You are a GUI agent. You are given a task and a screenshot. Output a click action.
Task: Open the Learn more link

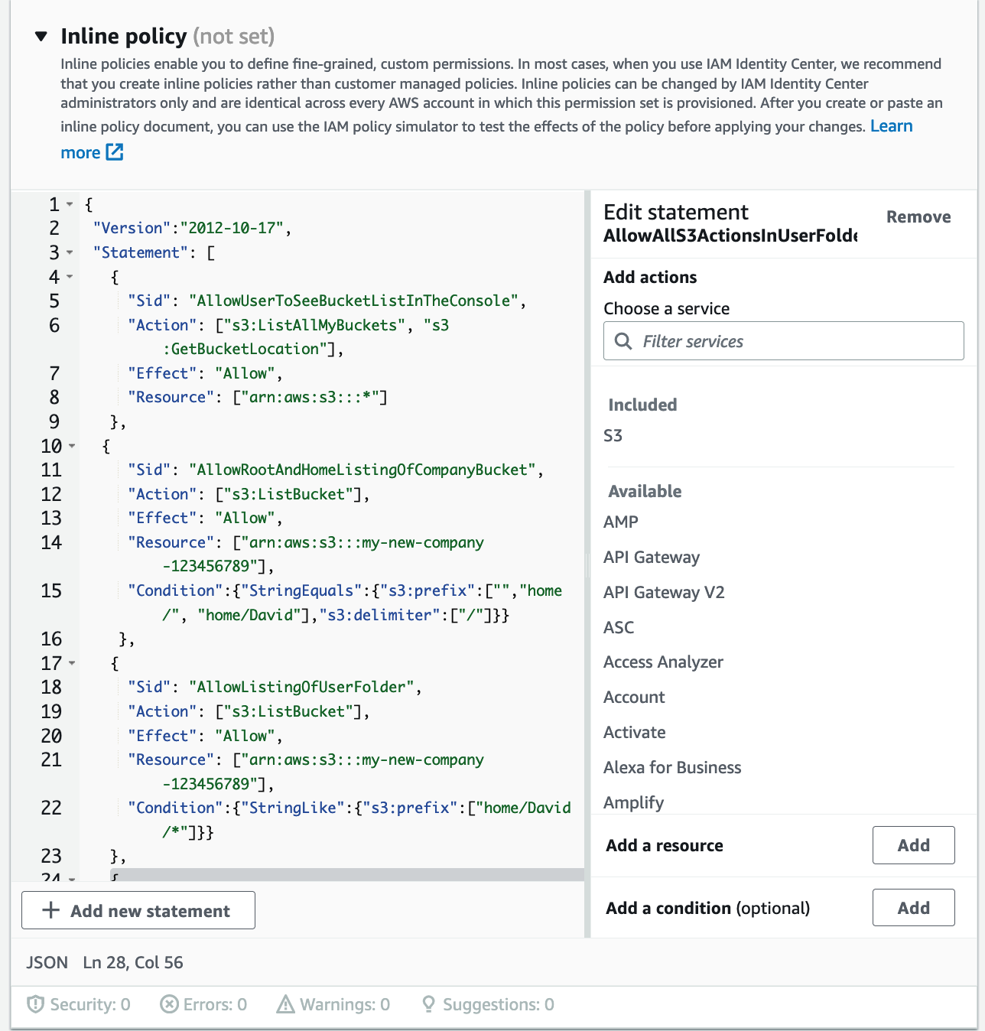(x=891, y=125)
